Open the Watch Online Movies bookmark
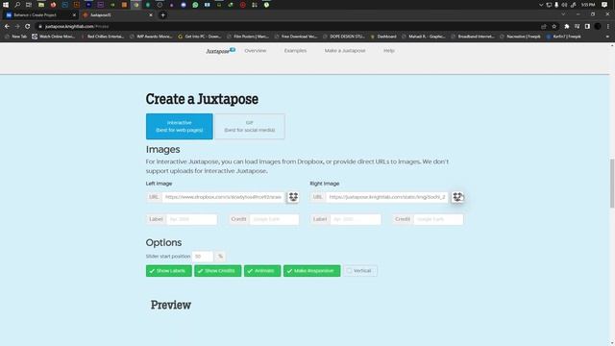Viewport: 615px width, 346px height. (54, 37)
